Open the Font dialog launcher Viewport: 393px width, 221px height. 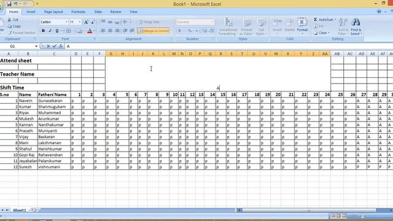coord(95,39)
